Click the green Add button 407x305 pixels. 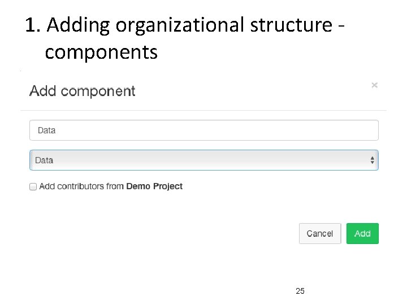pyautogui.click(x=362, y=233)
